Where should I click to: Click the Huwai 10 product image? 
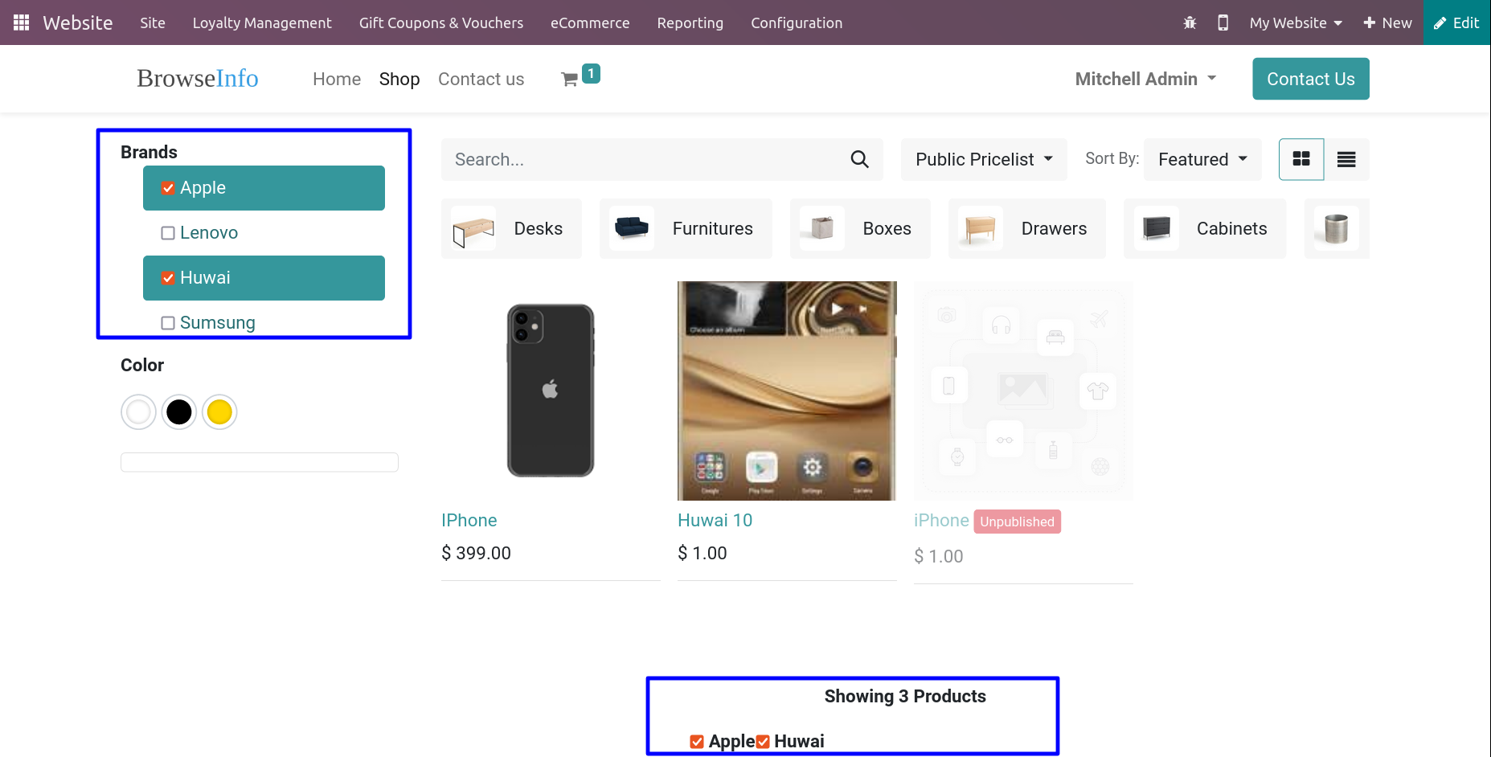(x=787, y=391)
